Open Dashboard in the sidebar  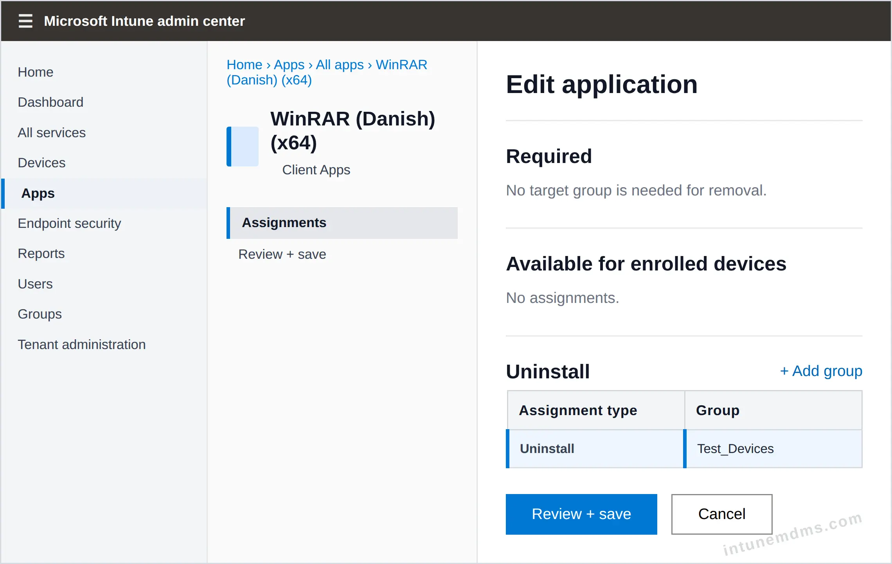(x=50, y=102)
